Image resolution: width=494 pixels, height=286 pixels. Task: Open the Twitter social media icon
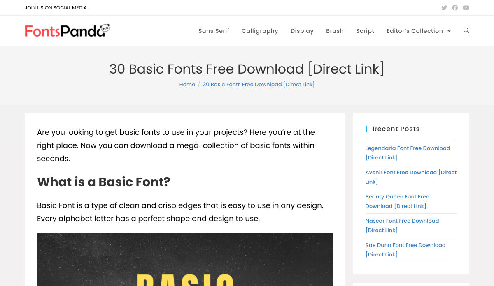coord(444,8)
